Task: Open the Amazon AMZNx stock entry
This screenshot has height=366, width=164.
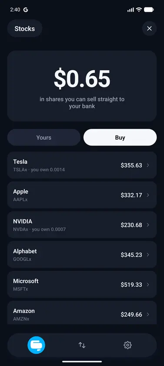Action: [x=82, y=313]
